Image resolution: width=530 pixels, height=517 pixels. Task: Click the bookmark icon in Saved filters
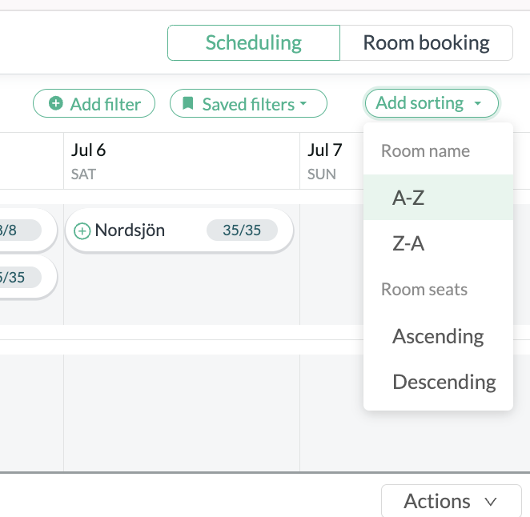click(x=188, y=103)
